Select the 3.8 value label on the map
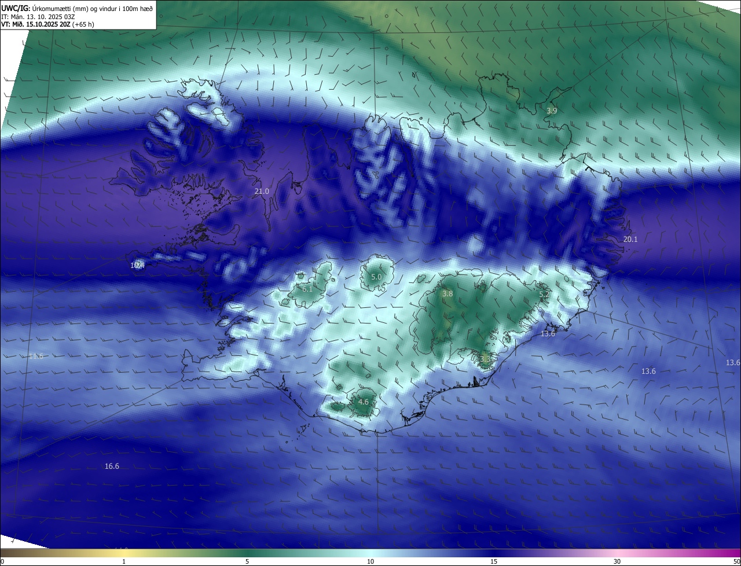This screenshot has width=741, height=566. [x=447, y=294]
